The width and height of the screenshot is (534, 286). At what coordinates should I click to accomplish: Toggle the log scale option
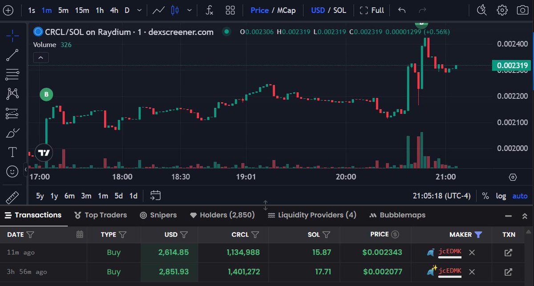click(x=501, y=196)
